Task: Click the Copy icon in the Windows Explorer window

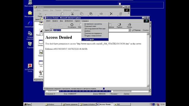Action: (82, 14)
